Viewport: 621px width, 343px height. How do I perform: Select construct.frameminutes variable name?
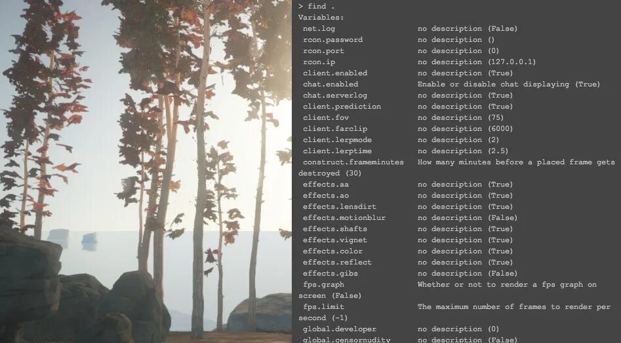353,162
